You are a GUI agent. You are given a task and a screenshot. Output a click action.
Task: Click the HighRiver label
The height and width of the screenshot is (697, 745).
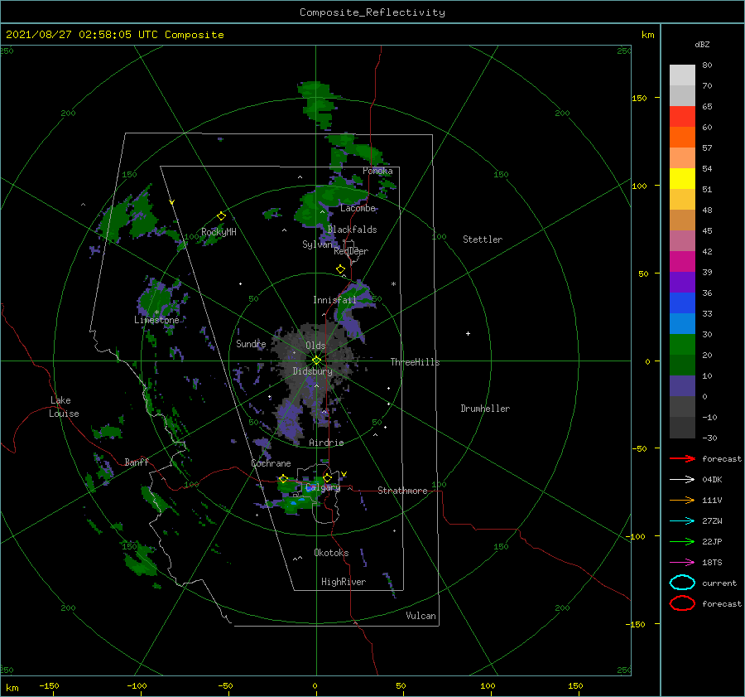pos(344,582)
